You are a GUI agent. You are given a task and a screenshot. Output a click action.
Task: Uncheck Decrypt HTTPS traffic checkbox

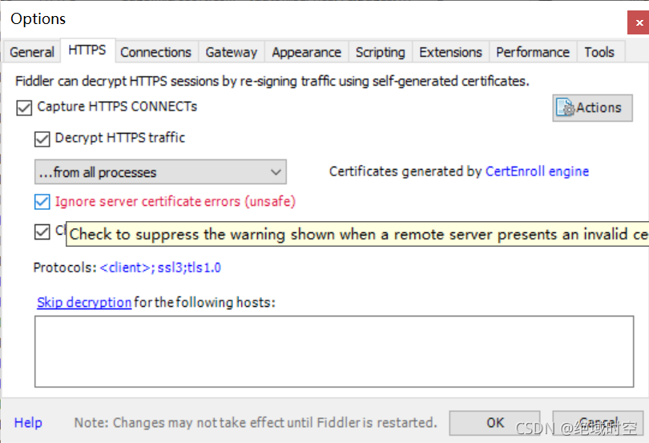pyautogui.click(x=42, y=139)
